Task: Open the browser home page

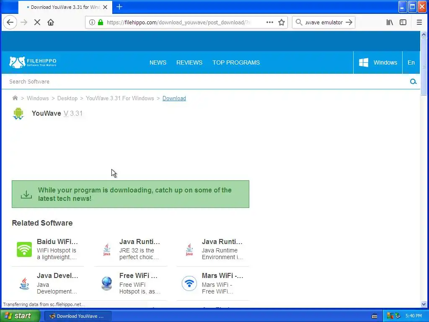Action: click(x=51, y=23)
